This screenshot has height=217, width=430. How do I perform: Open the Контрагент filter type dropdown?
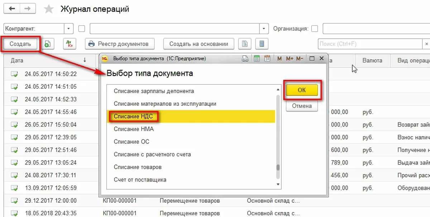69,29
